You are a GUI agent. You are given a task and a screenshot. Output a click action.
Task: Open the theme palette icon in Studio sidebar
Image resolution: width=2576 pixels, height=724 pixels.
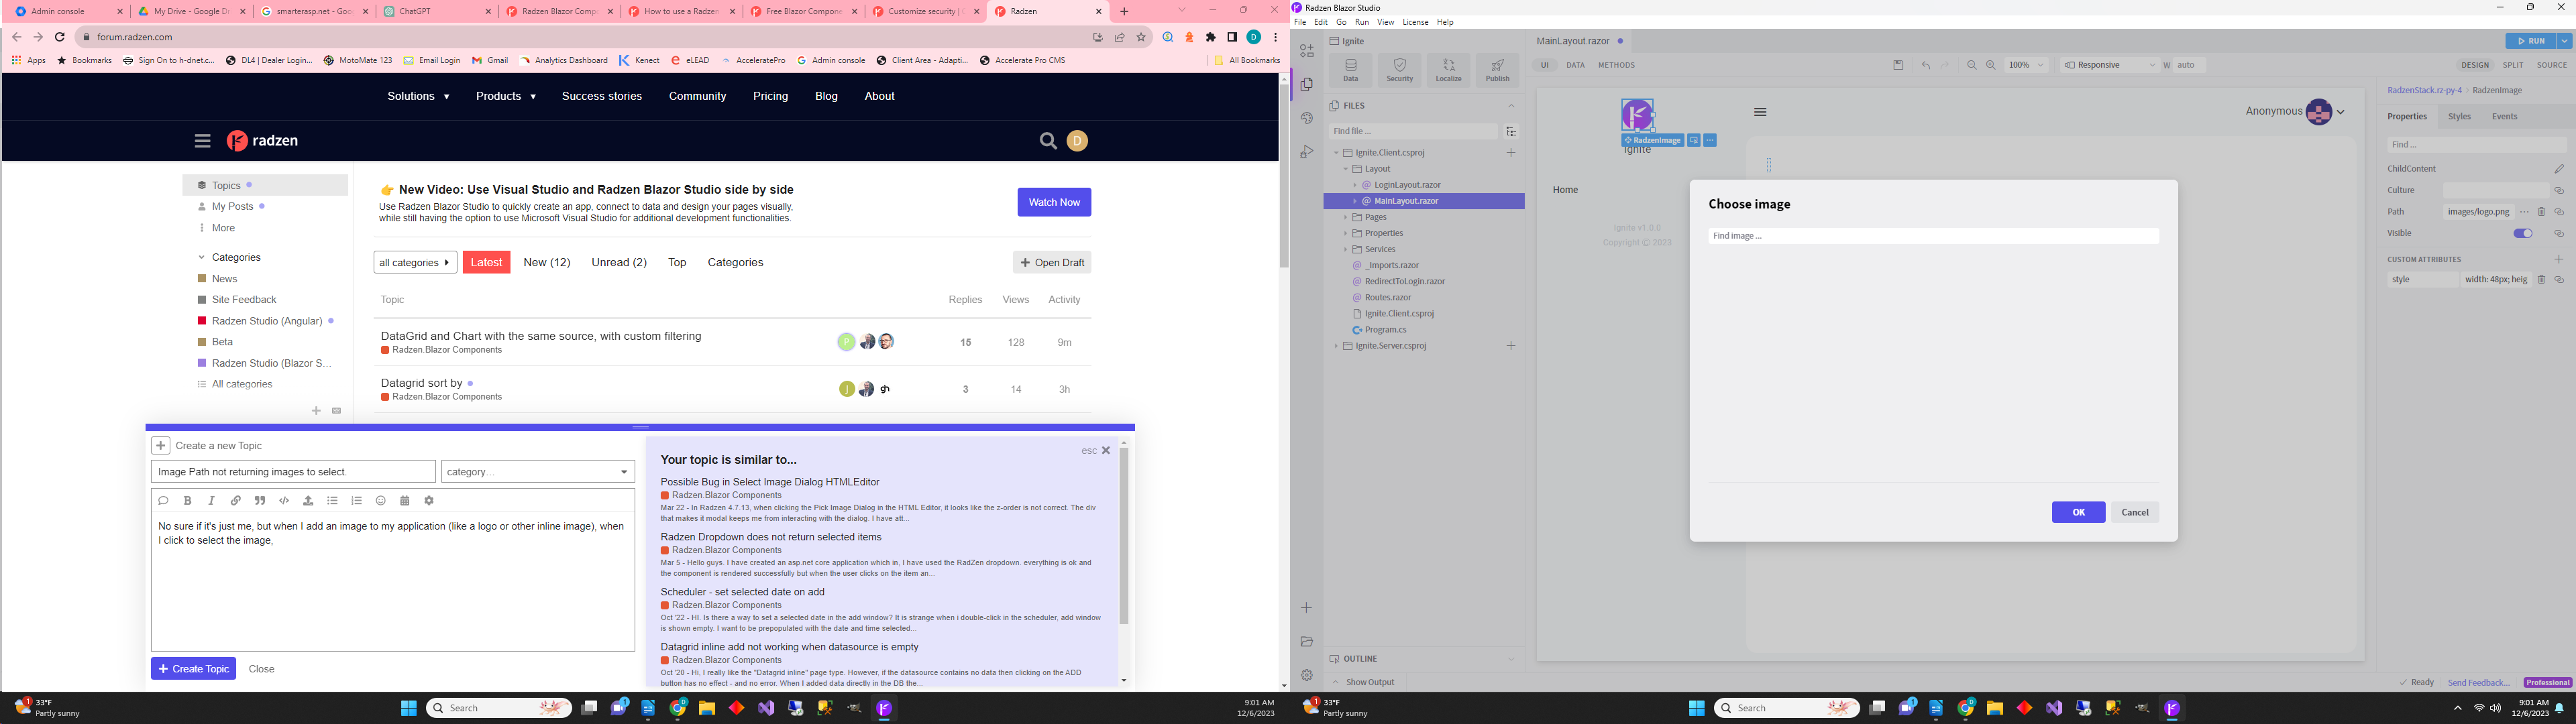(x=1306, y=118)
